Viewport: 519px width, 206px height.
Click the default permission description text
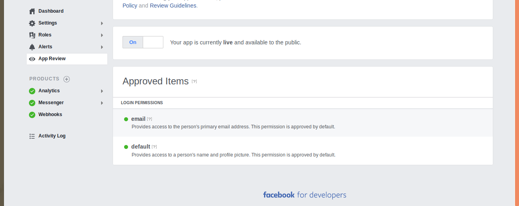click(x=234, y=155)
